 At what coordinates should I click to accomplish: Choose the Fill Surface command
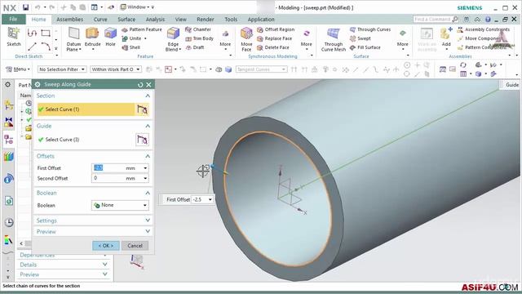coord(365,47)
